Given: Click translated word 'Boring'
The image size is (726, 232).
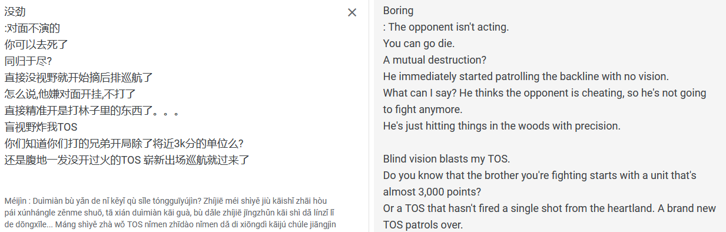Looking at the screenshot, I should [x=398, y=11].
